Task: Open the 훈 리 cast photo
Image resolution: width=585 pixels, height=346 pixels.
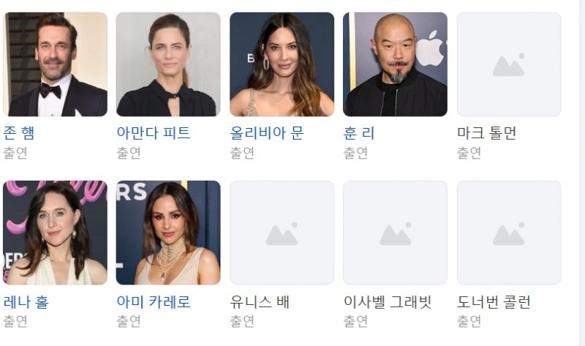Action: [x=395, y=64]
